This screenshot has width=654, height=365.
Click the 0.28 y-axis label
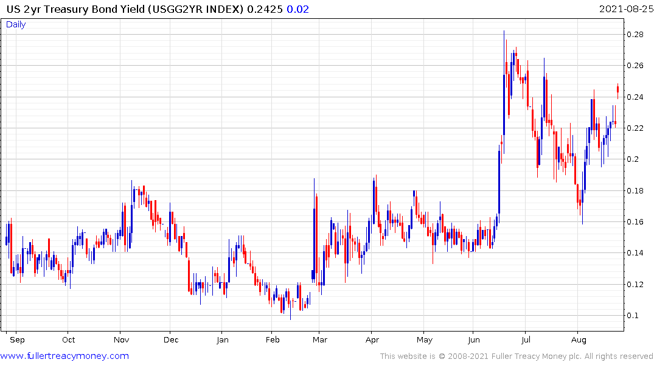click(x=635, y=34)
